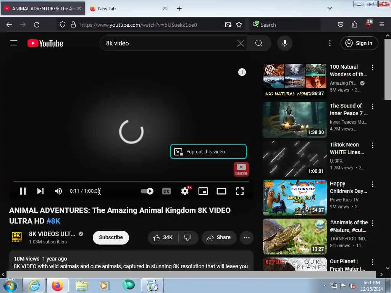Switch to the New Tab browser tab

(128, 8)
